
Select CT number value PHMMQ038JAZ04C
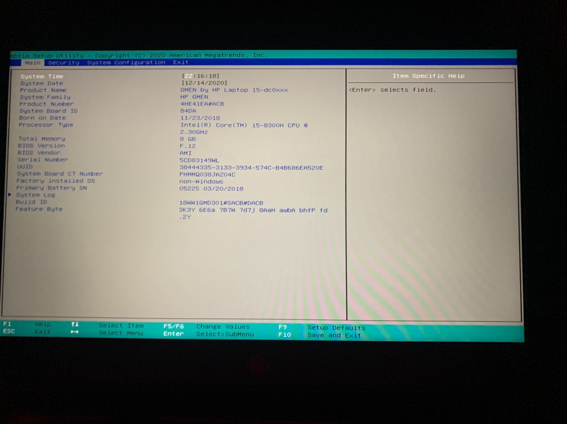click(207, 174)
